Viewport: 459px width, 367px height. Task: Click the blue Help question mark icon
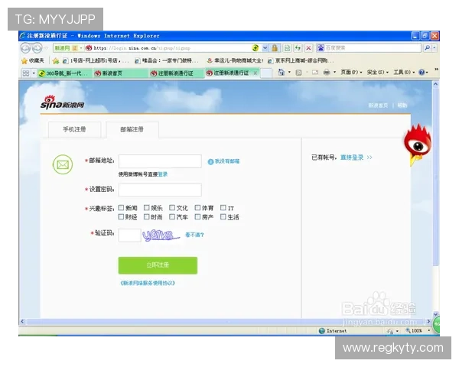tap(422, 73)
